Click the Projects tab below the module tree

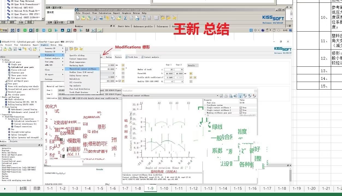[x=13, y=142]
